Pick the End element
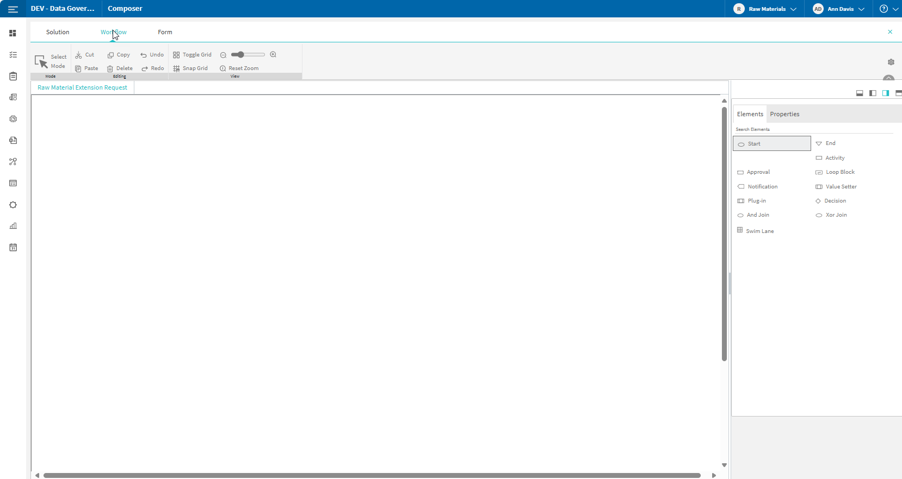 [826, 143]
